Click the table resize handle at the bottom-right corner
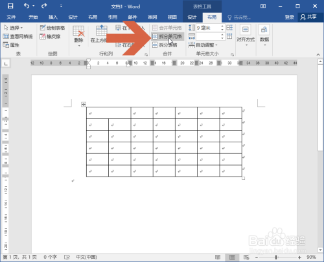324x262 pixels. point(243,178)
